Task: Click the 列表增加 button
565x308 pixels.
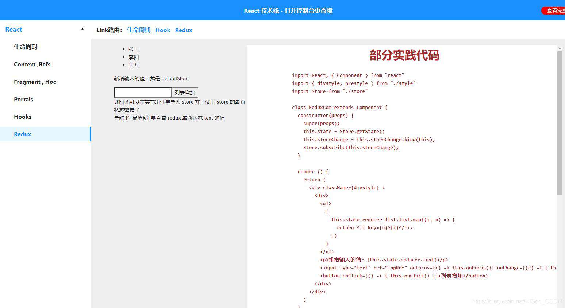Action: pos(185,93)
